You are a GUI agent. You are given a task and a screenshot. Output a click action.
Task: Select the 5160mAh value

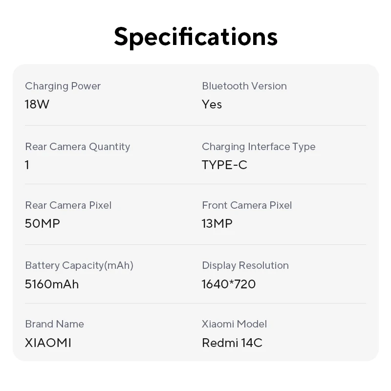52,284
